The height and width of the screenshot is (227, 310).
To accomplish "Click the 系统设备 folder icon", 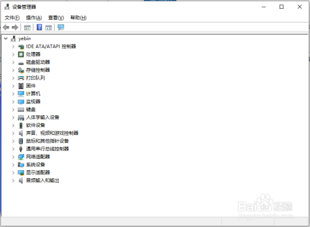I will click(21, 165).
